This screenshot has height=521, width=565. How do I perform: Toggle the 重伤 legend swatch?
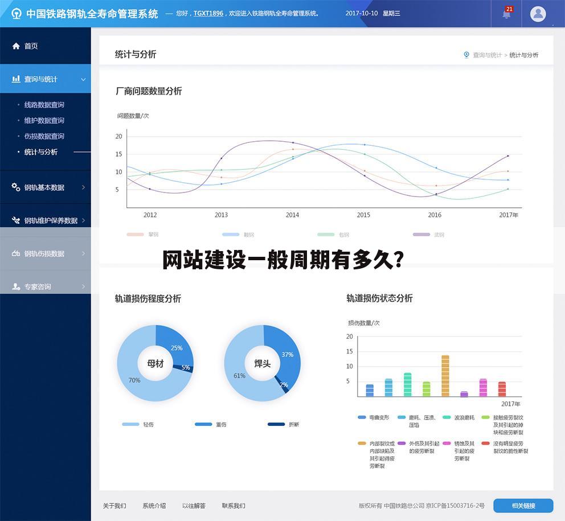tap(203, 424)
